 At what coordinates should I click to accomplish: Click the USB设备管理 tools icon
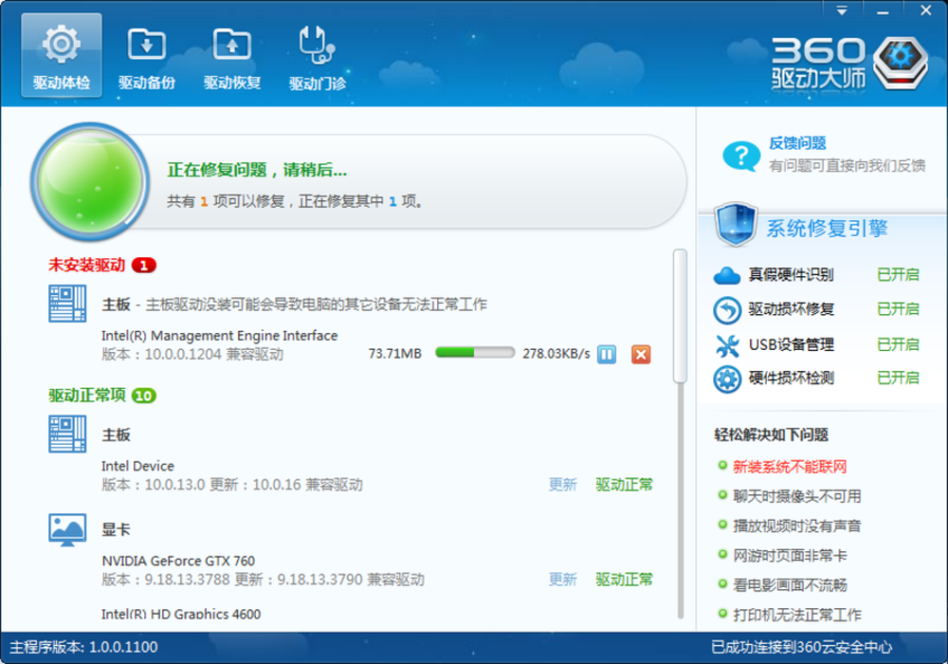tap(727, 345)
